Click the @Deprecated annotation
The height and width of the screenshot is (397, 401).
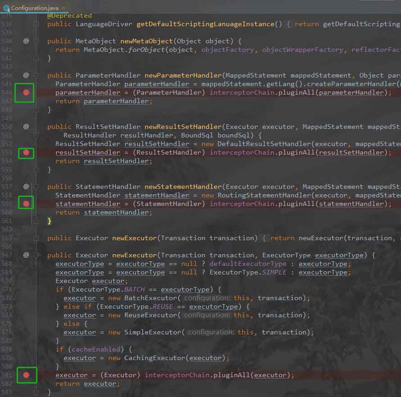[x=69, y=16]
